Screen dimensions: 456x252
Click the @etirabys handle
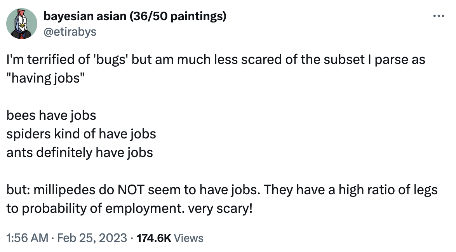coord(70,31)
